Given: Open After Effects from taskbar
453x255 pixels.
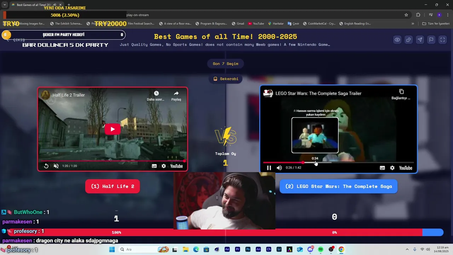Looking at the screenshot, I should coord(227,249).
